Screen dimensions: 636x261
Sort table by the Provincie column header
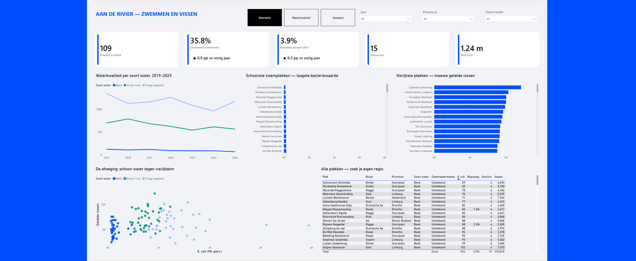point(397,177)
